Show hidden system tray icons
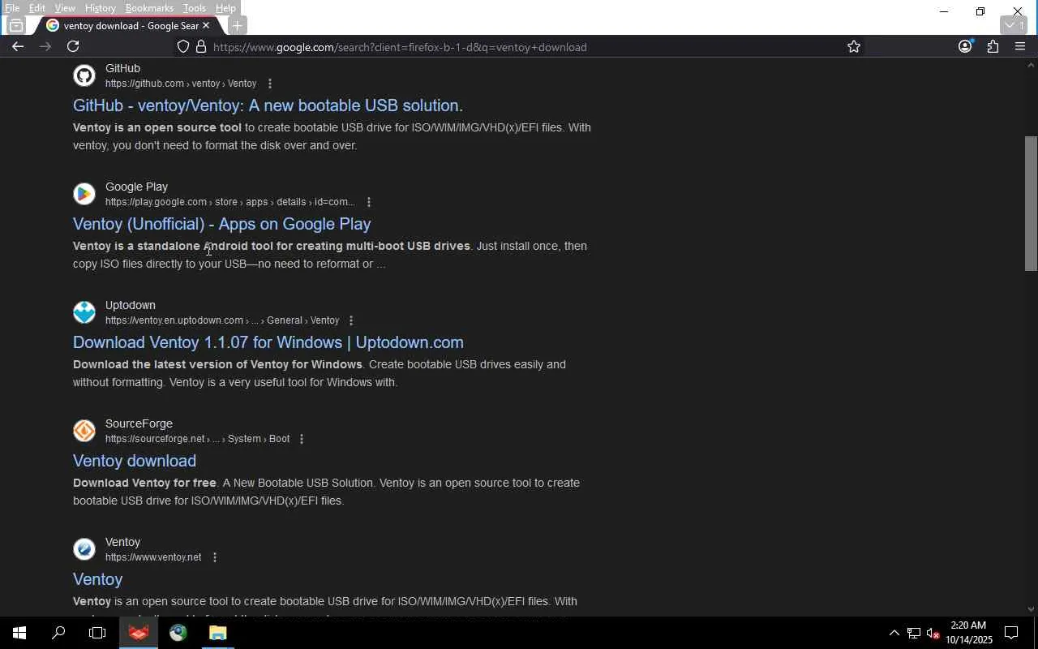Screen dimensions: 1038x649 click(x=894, y=633)
